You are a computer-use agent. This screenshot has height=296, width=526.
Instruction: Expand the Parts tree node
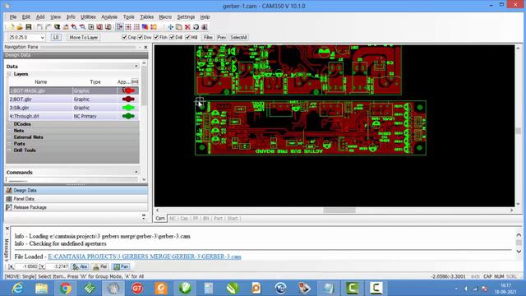9,144
